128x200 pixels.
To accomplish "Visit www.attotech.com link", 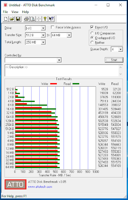I will 40,187.
